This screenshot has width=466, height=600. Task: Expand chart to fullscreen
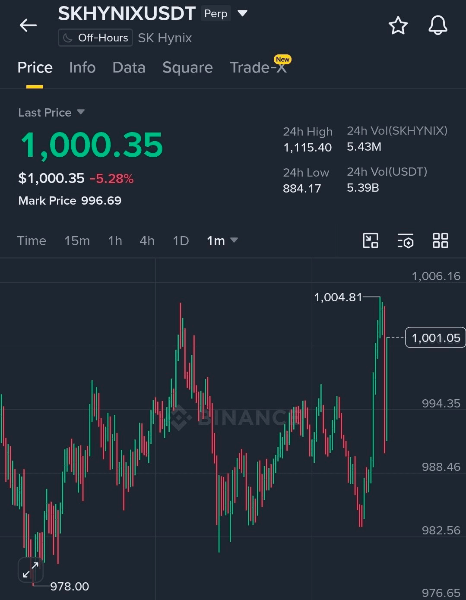click(31, 569)
